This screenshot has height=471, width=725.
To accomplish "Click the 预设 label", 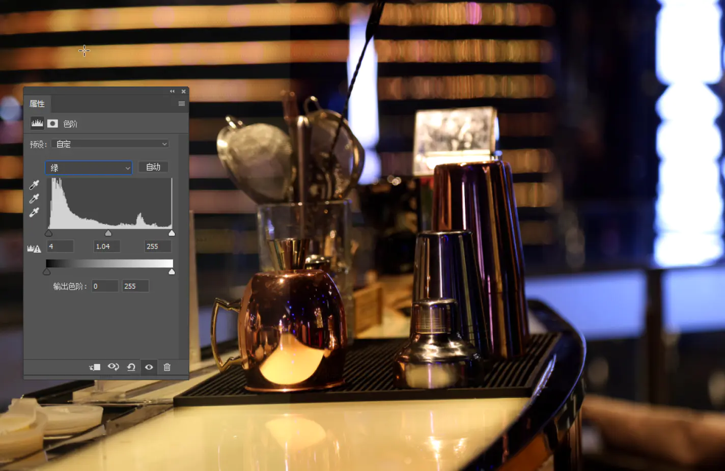I will click(x=38, y=145).
